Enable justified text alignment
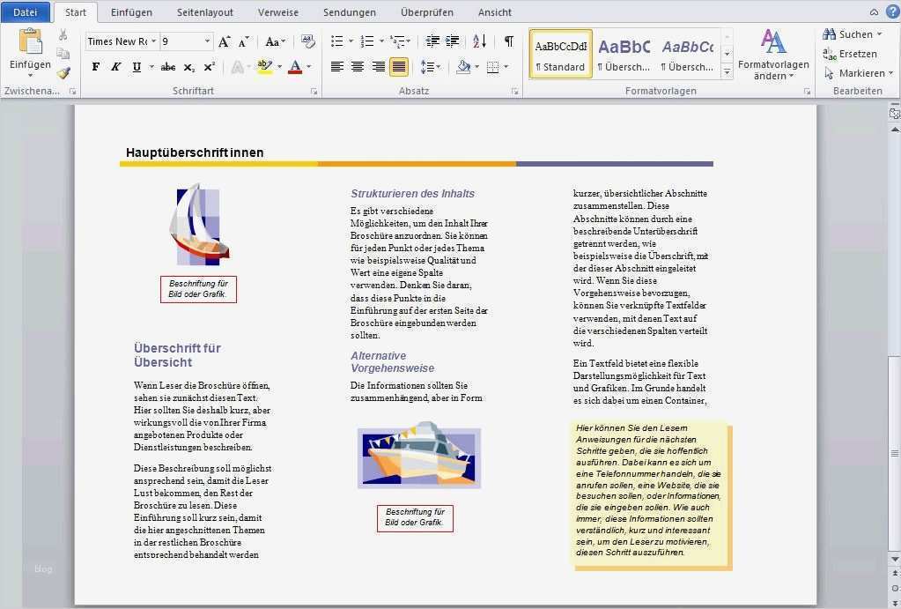The width and height of the screenshot is (901, 609). point(399,65)
